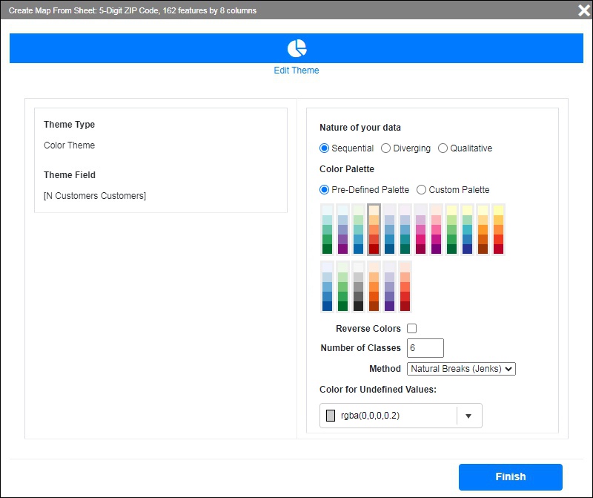The image size is (593, 498).
Task: Select the Pre-Defined Palette option
Action: tap(325, 189)
